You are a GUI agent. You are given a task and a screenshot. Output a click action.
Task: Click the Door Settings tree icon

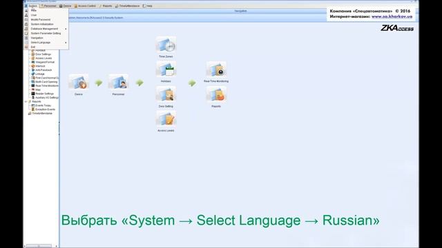(x=33, y=54)
